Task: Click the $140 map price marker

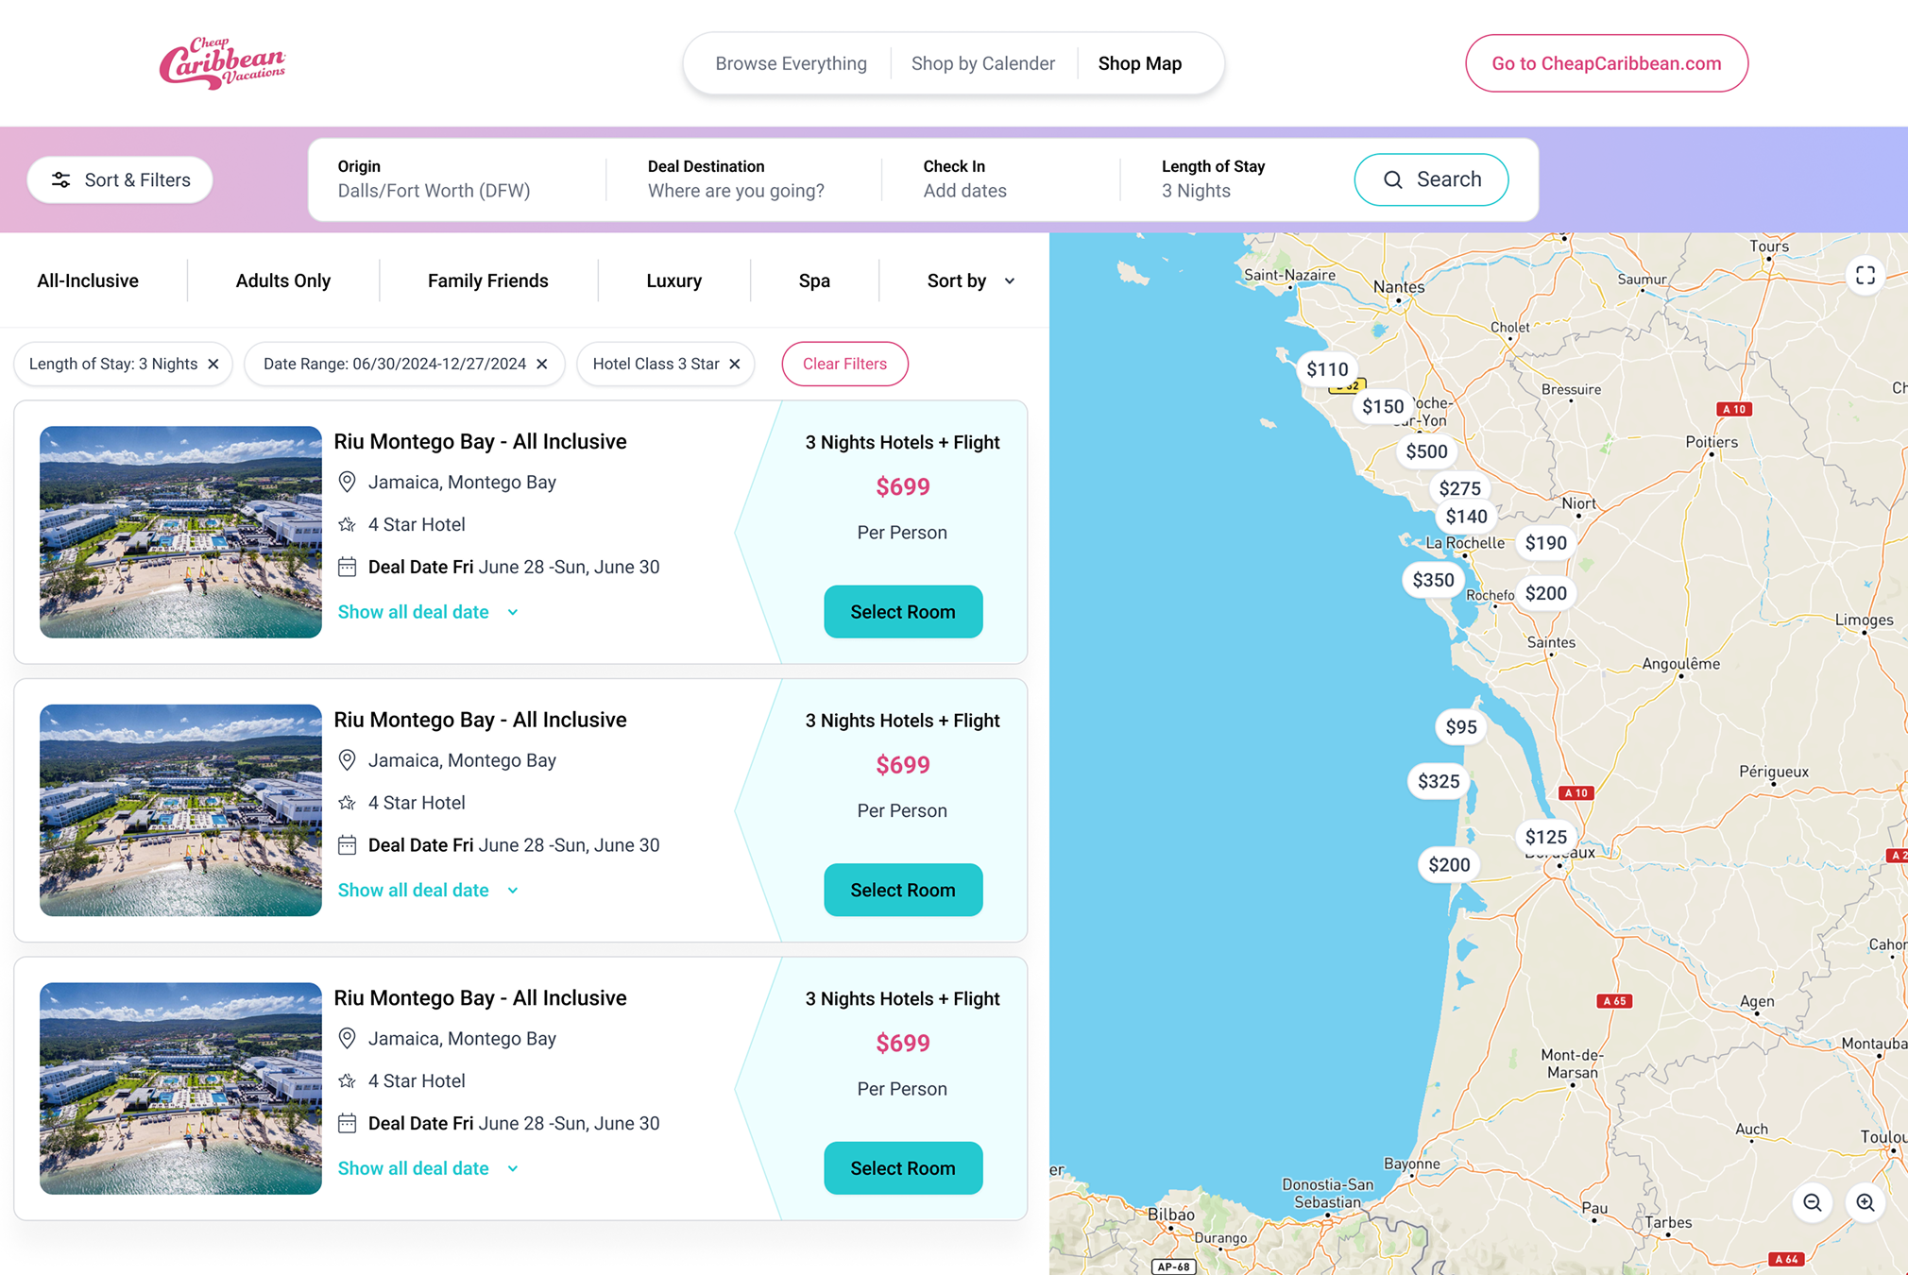Action: coord(1466,517)
